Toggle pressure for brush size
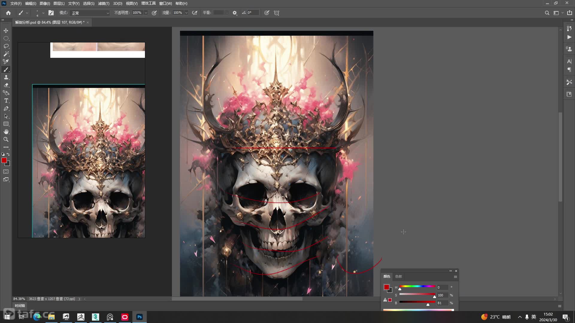The height and width of the screenshot is (323, 575). [267, 13]
